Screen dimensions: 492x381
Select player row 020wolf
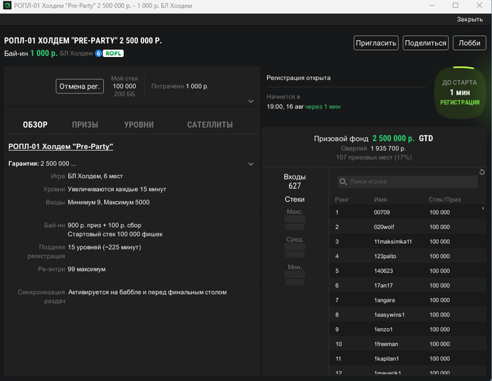[408, 227]
